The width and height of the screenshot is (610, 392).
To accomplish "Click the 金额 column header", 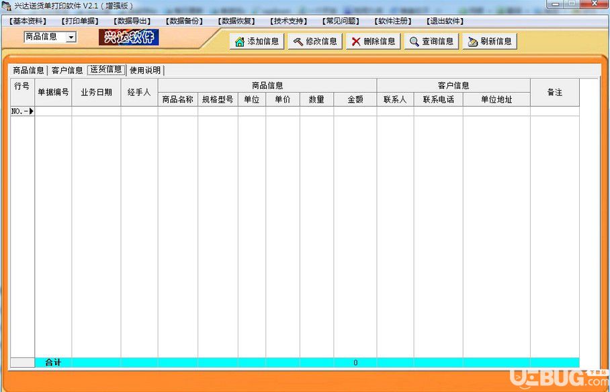I will pos(355,99).
